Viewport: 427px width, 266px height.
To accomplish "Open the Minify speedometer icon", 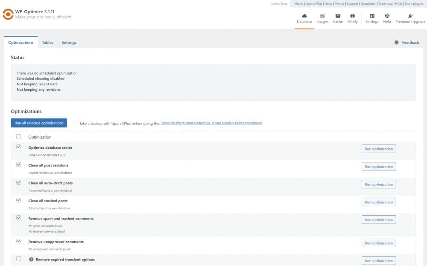I will coord(352,16).
